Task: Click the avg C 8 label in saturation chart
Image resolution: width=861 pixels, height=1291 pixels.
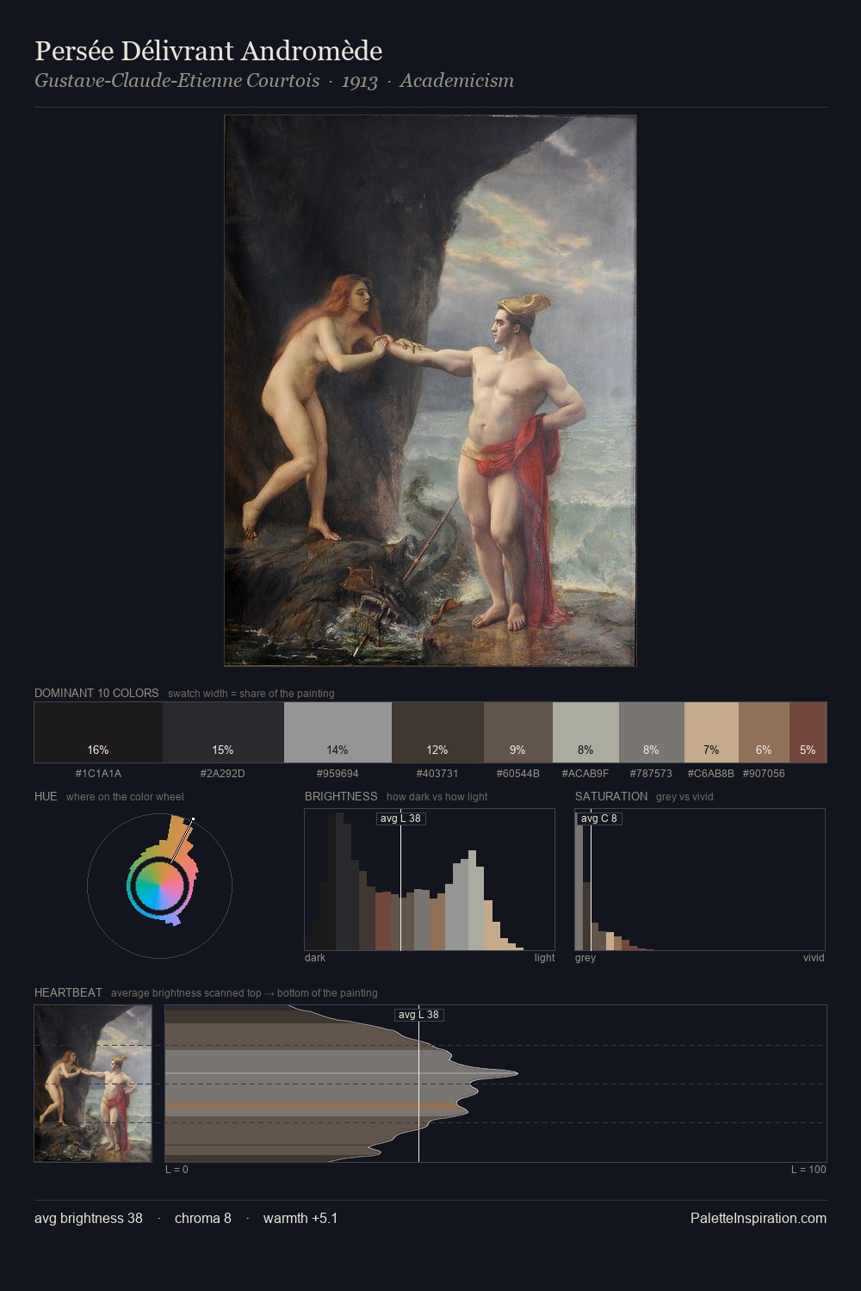Action: click(x=599, y=818)
